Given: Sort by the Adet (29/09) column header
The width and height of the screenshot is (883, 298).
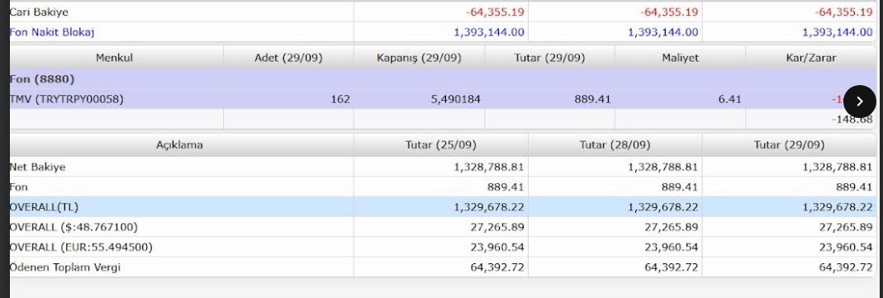Looking at the screenshot, I should [288, 57].
